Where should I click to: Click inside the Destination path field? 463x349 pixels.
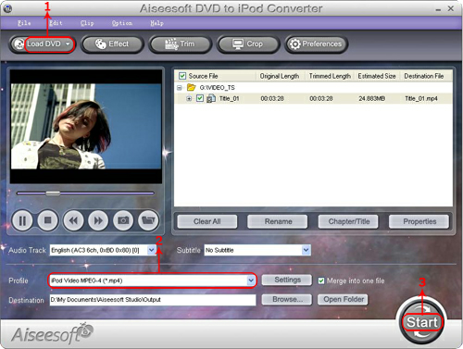click(153, 300)
